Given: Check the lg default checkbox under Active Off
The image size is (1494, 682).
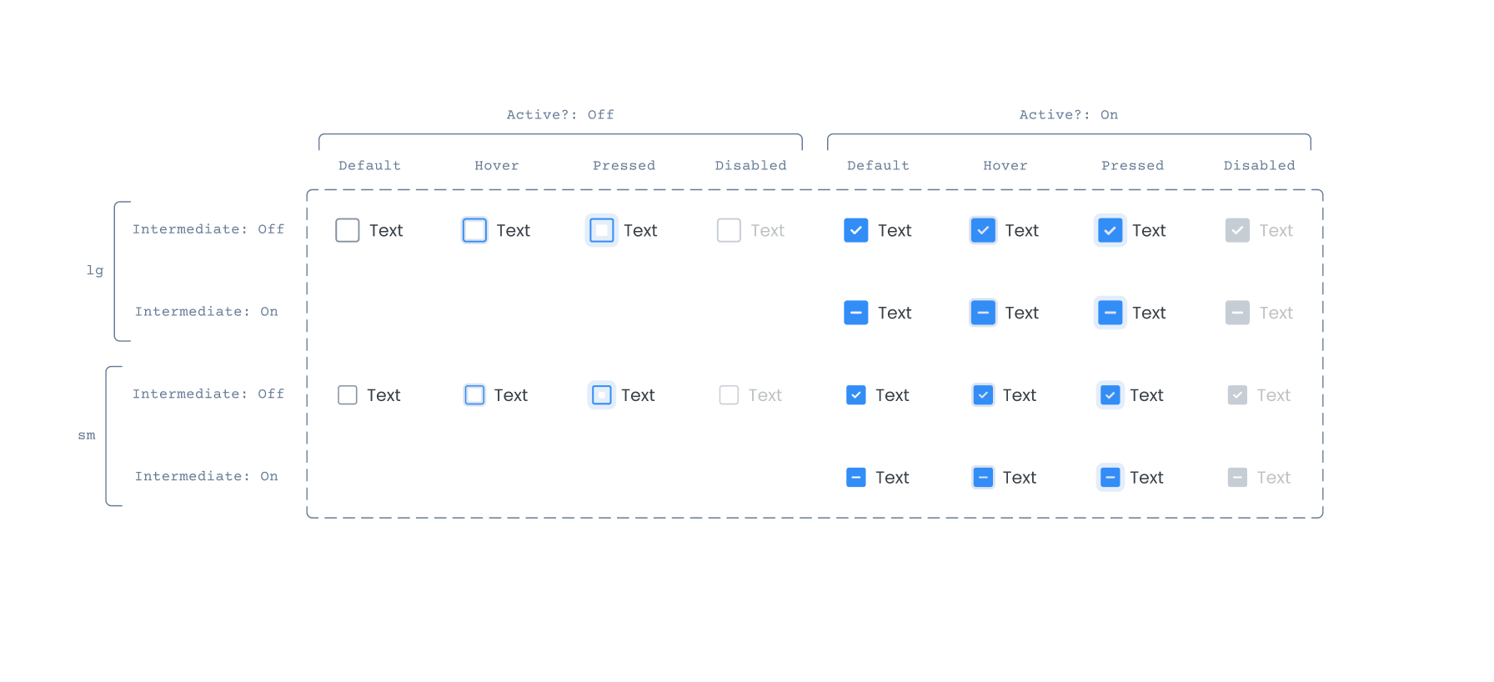Looking at the screenshot, I should (x=348, y=230).
